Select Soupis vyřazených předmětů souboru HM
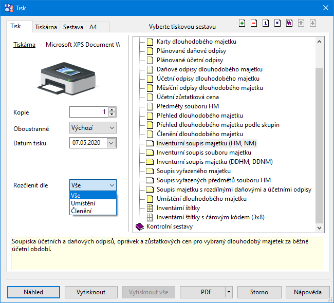334x303 pixels. coord(214,180)
